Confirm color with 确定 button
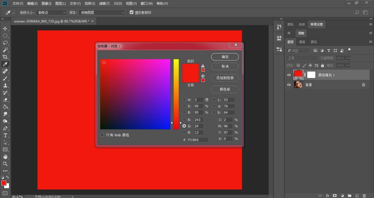Screen dimensions: 374x198 pyautogui.click(x=225, y=57)
